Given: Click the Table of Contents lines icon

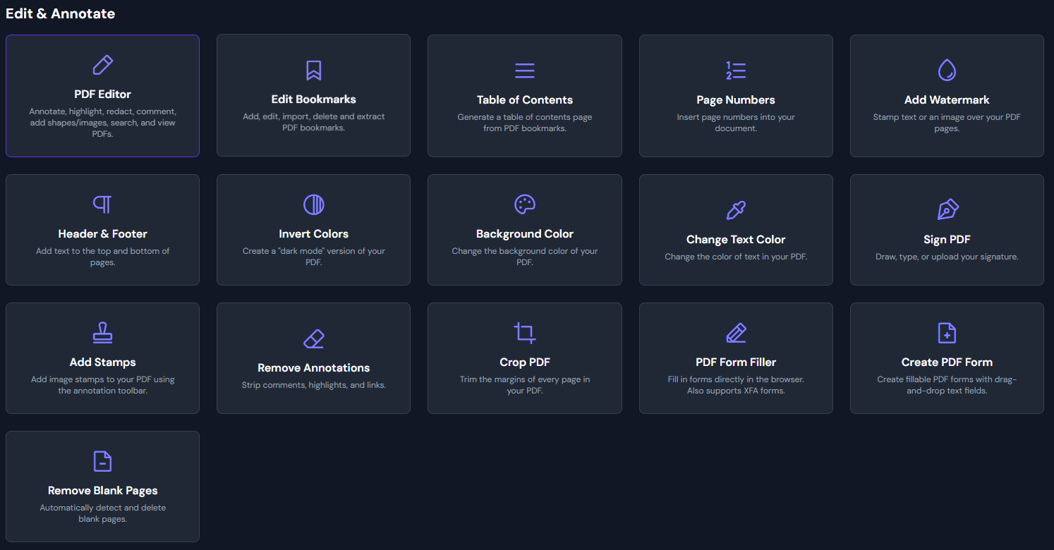Looking at the screenshot, I should pos(524,71).
